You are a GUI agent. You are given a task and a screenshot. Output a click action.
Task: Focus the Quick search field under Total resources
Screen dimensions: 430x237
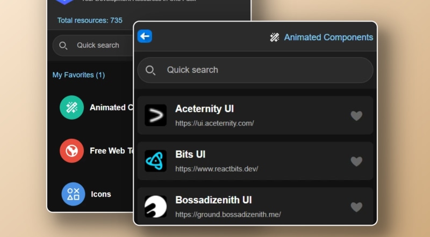pyautogui.click(x=98, y=46)
